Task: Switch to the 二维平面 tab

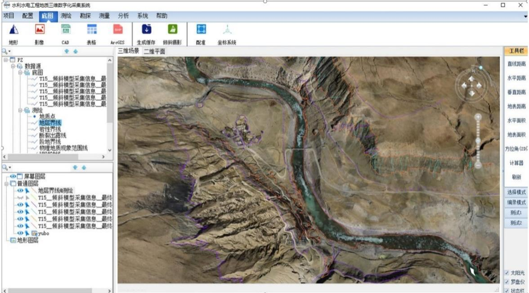Action: (x=154, y=51)
